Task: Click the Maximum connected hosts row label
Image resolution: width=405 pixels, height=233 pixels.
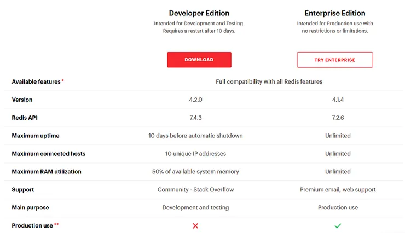Action: click(x=49, y=154)
